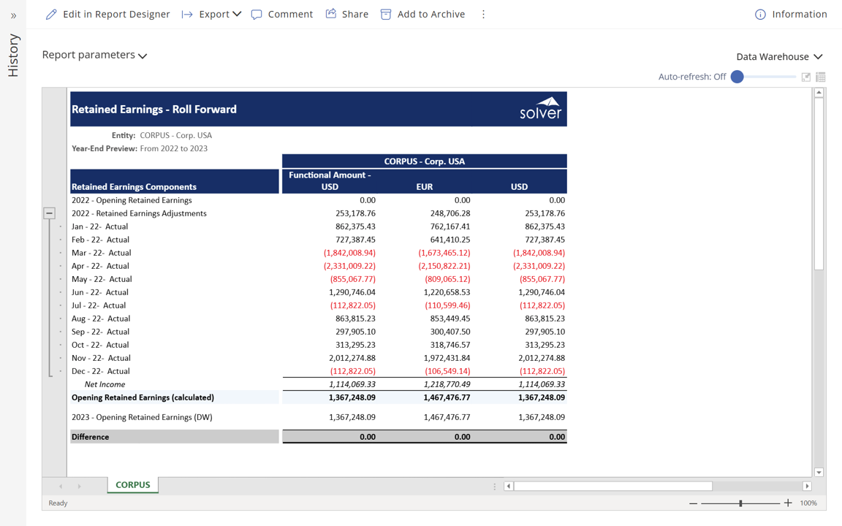842x526 pixels.
Task: Click the Comment speech bubble icon
Action: click(257, 15)
